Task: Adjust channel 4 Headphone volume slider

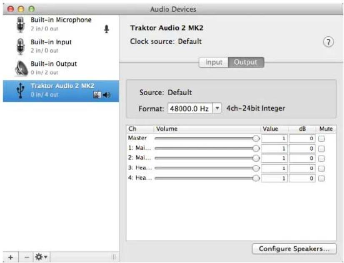Action: (x=207, y=178)
